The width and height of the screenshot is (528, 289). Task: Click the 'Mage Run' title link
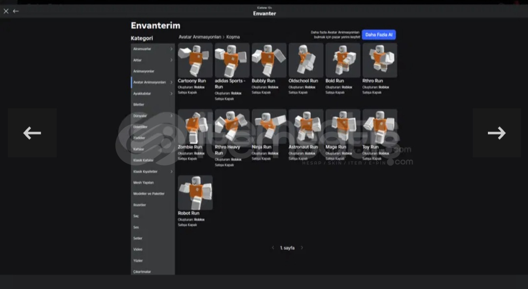(336, 147)
